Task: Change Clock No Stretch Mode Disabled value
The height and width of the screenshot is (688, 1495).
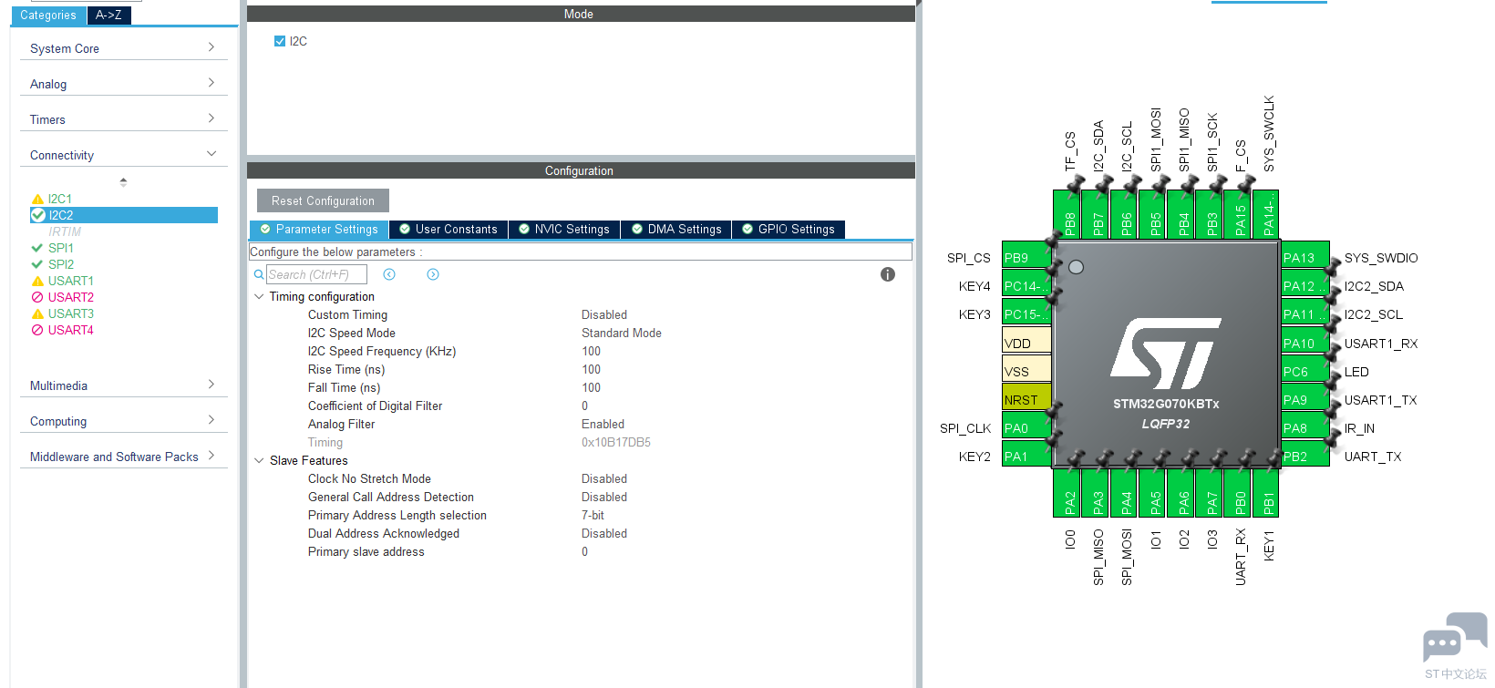Action: tap(604, 478)
